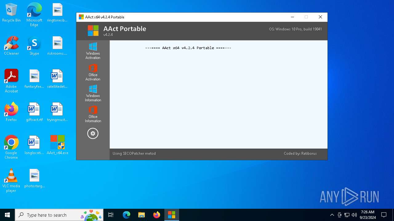Open File Explorer from the taskbar

point(142,215)
